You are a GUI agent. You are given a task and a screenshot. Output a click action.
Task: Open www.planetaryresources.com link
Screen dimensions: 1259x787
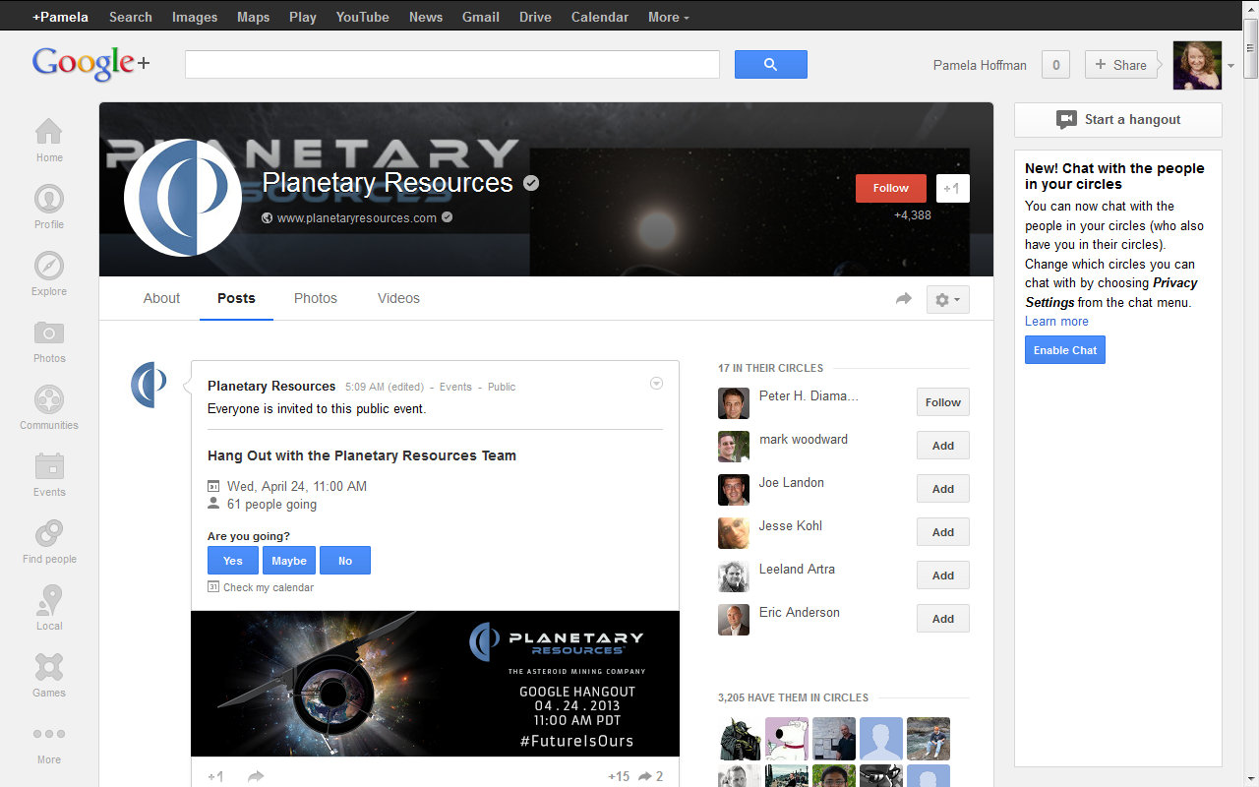pos(357,218)
